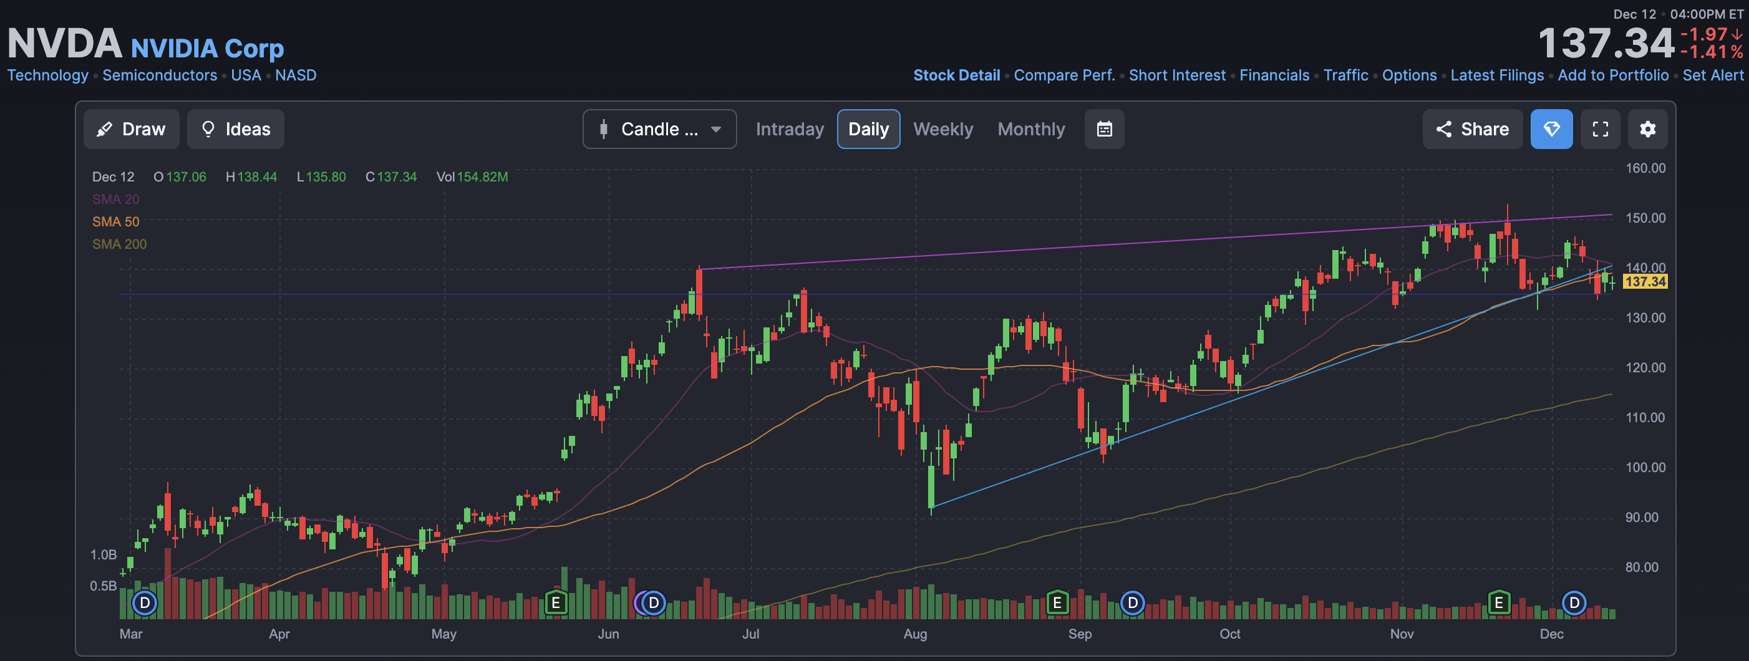Click the blue diamond premium icon

1551,129
